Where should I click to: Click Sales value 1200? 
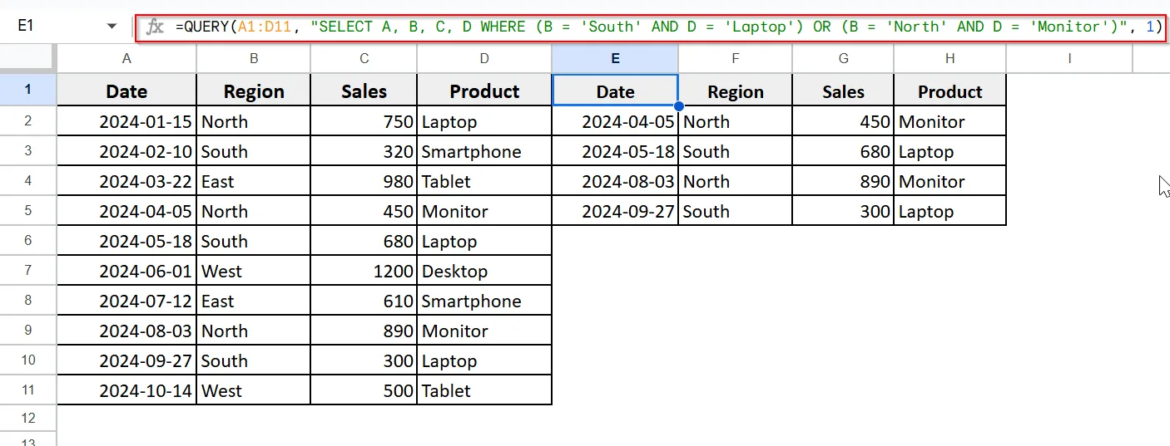point(364,271)
